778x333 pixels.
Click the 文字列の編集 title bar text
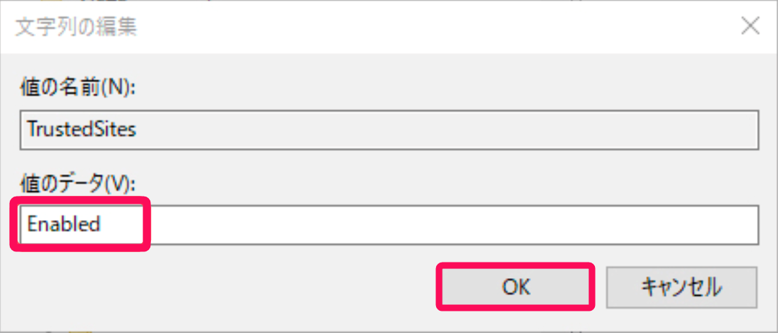[x=76, y=27]
